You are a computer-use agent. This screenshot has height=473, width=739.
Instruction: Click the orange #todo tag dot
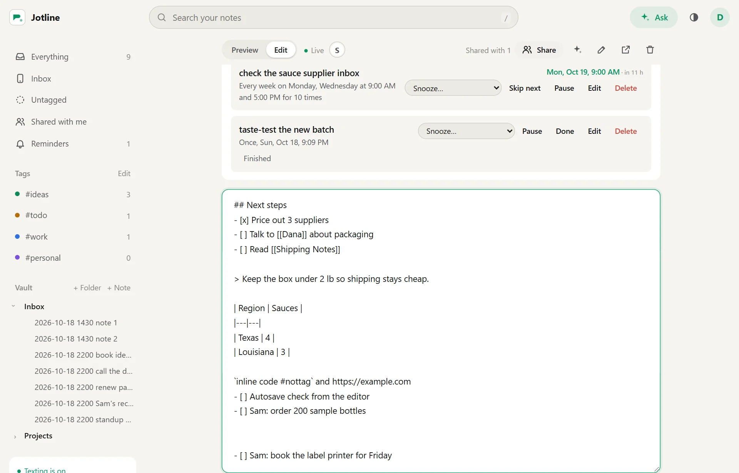pos(17,215)
